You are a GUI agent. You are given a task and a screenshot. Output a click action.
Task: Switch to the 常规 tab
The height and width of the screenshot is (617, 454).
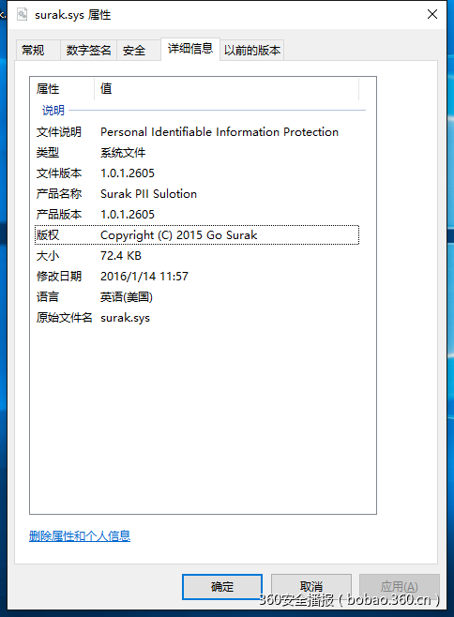38,51
